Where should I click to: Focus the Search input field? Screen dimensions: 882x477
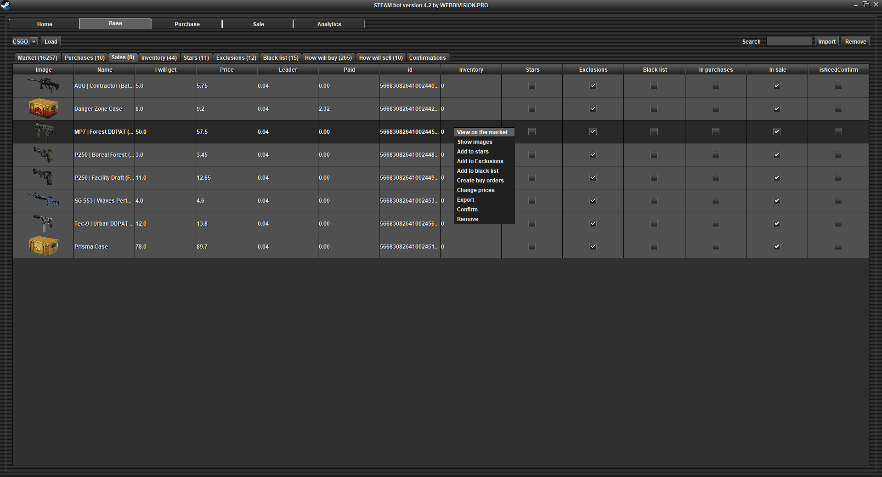(789, 41)
